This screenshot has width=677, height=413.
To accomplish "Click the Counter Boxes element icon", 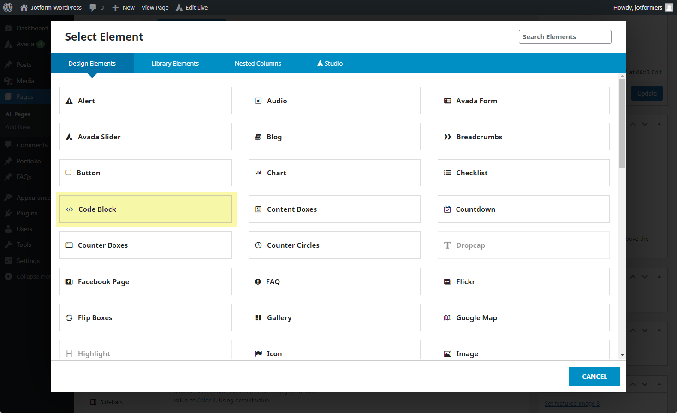I will (x=69, y=245).
